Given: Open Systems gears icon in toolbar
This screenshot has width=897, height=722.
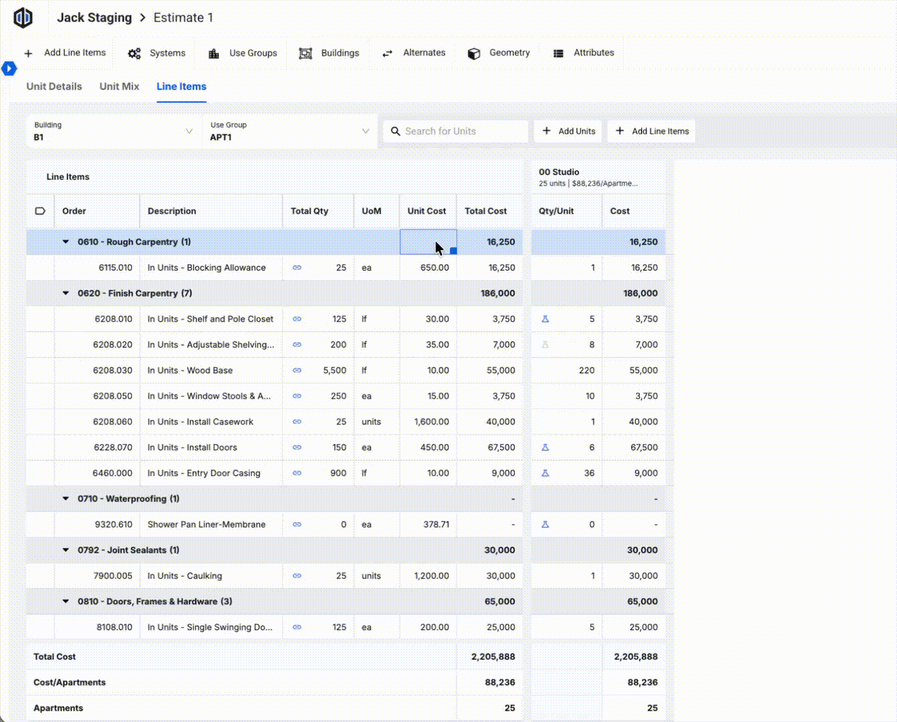Looking at the screenshot, I should 134,53.
